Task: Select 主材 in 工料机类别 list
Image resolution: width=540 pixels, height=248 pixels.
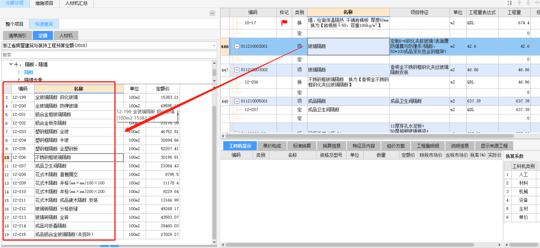Action: click(x=523, y=209)
